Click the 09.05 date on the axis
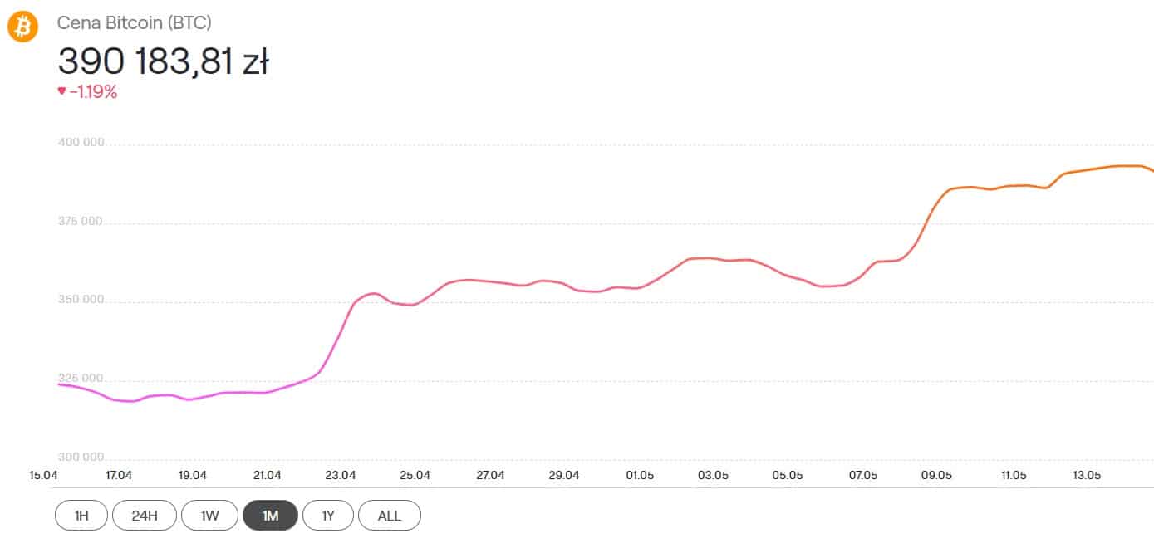Image resolution: width=1154 pixels, height=548 pixels. point(936,476)
